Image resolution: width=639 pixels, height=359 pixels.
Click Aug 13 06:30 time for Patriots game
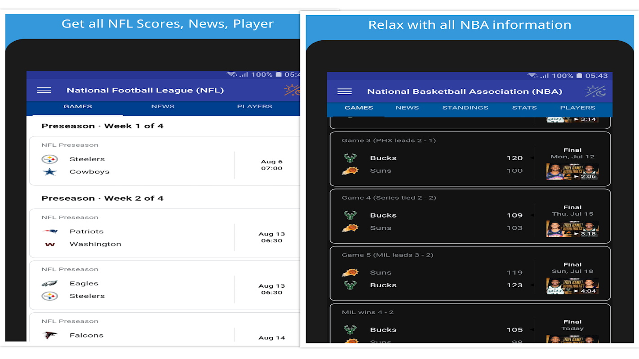tap(271, 237)
